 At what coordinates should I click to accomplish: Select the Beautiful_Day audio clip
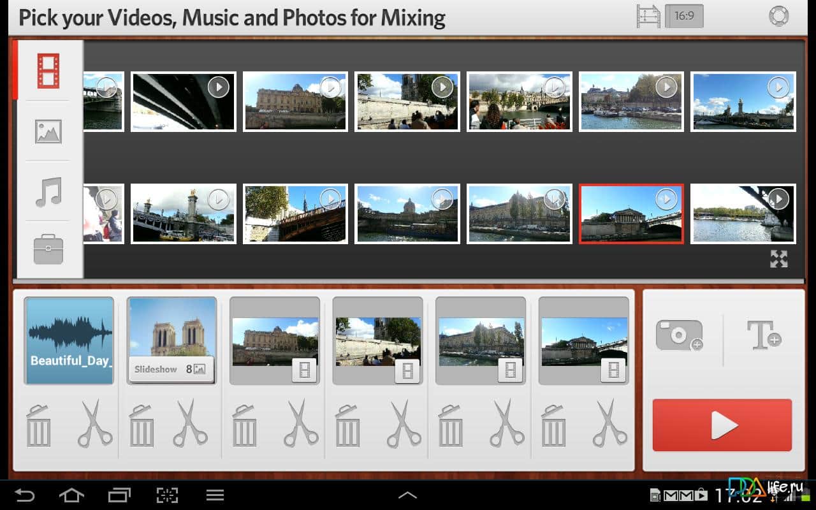pyautogui.click(x=69, y=340)
